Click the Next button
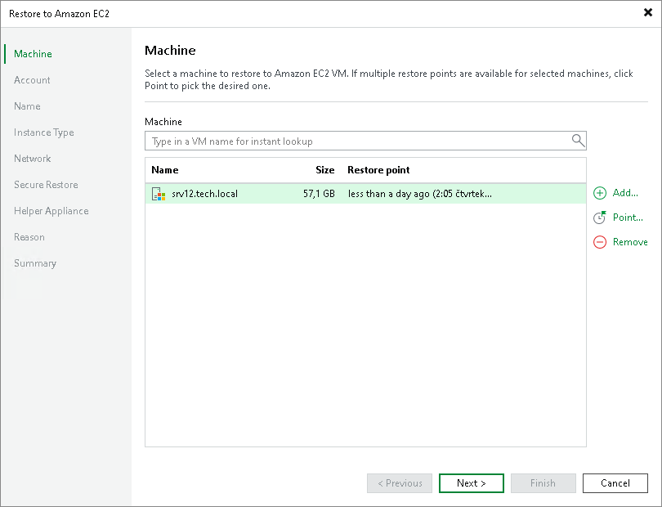The height and width of the screenshot is (507, 662). pyautogui.click(x=471, y=483)
